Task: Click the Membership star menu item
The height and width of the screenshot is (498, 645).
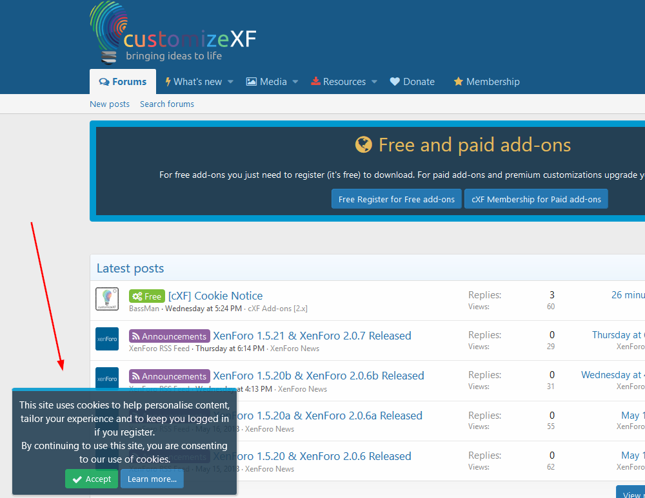Action: click(x=486, y=82)
